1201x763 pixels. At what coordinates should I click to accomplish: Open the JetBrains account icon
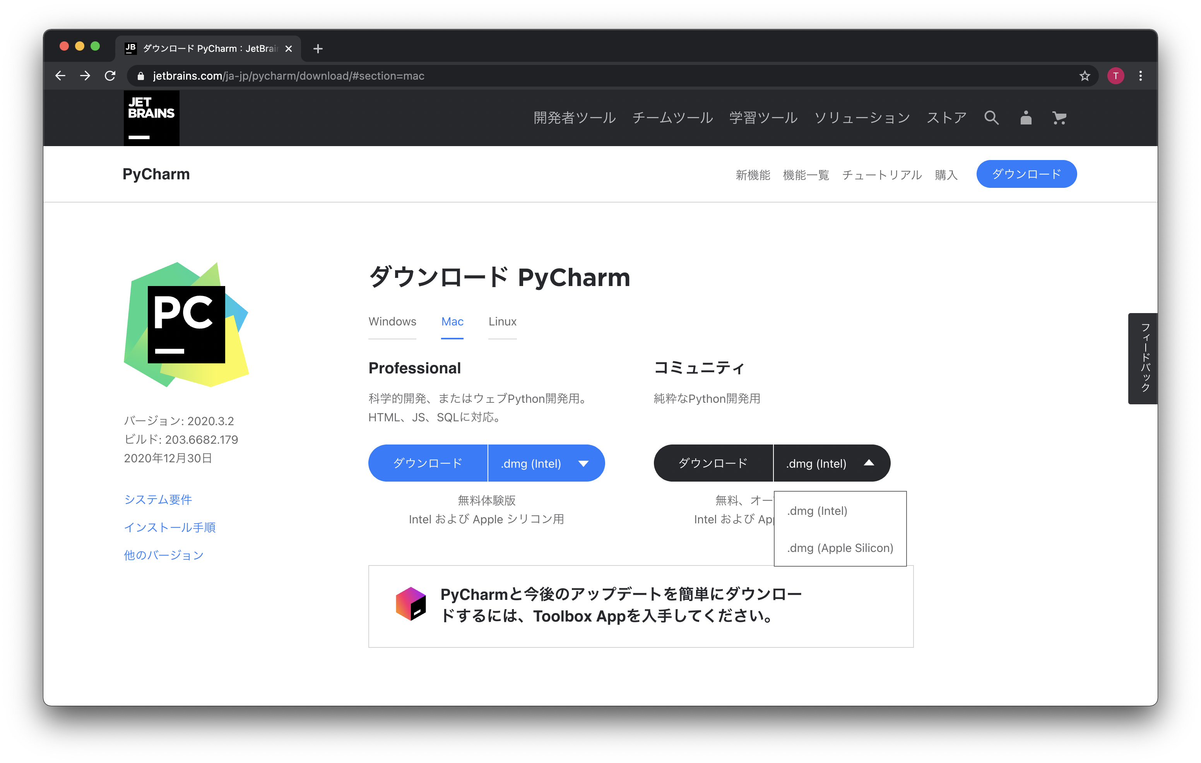(x=1025, y=118)
